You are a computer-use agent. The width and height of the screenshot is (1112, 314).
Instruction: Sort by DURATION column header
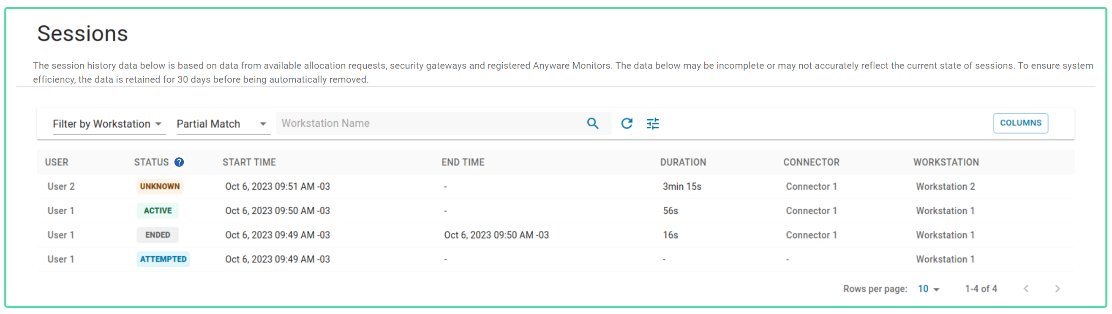tap(683, 162)
